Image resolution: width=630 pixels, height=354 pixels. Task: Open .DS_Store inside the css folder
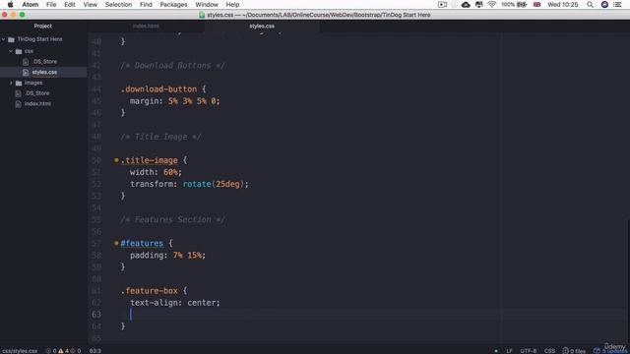tap(44, 62)
